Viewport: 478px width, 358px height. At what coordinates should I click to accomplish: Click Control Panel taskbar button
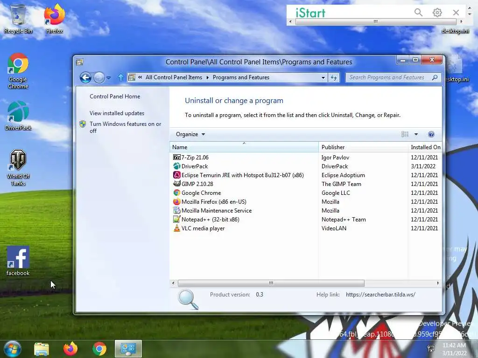point(128,349)
